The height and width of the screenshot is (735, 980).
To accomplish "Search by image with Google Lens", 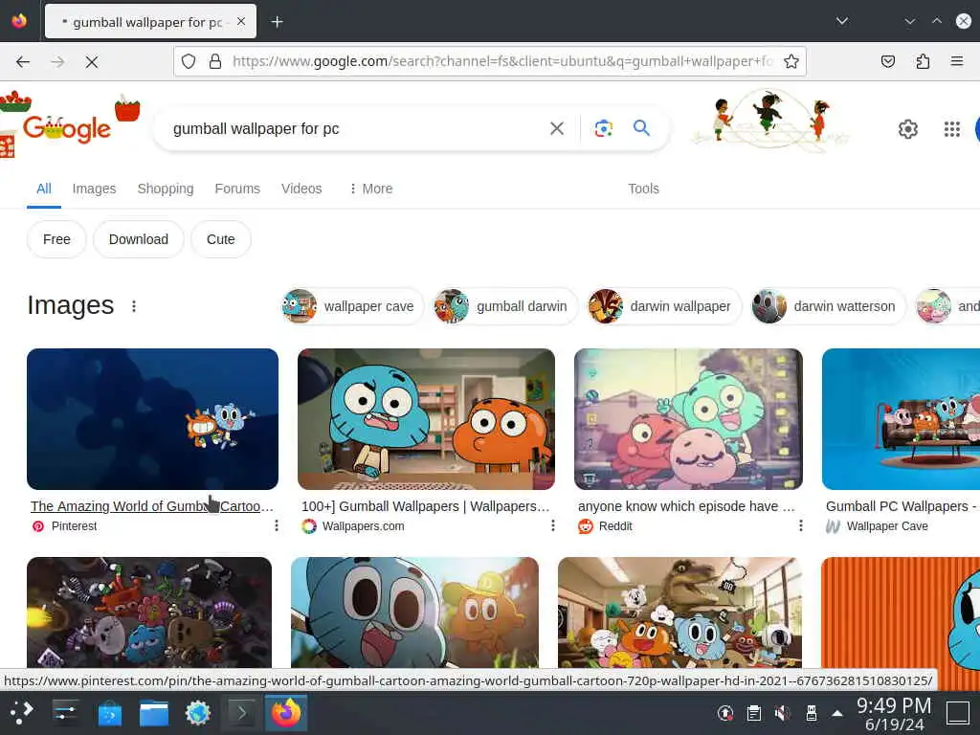I will pyautogui.click(x=603, y=129).
